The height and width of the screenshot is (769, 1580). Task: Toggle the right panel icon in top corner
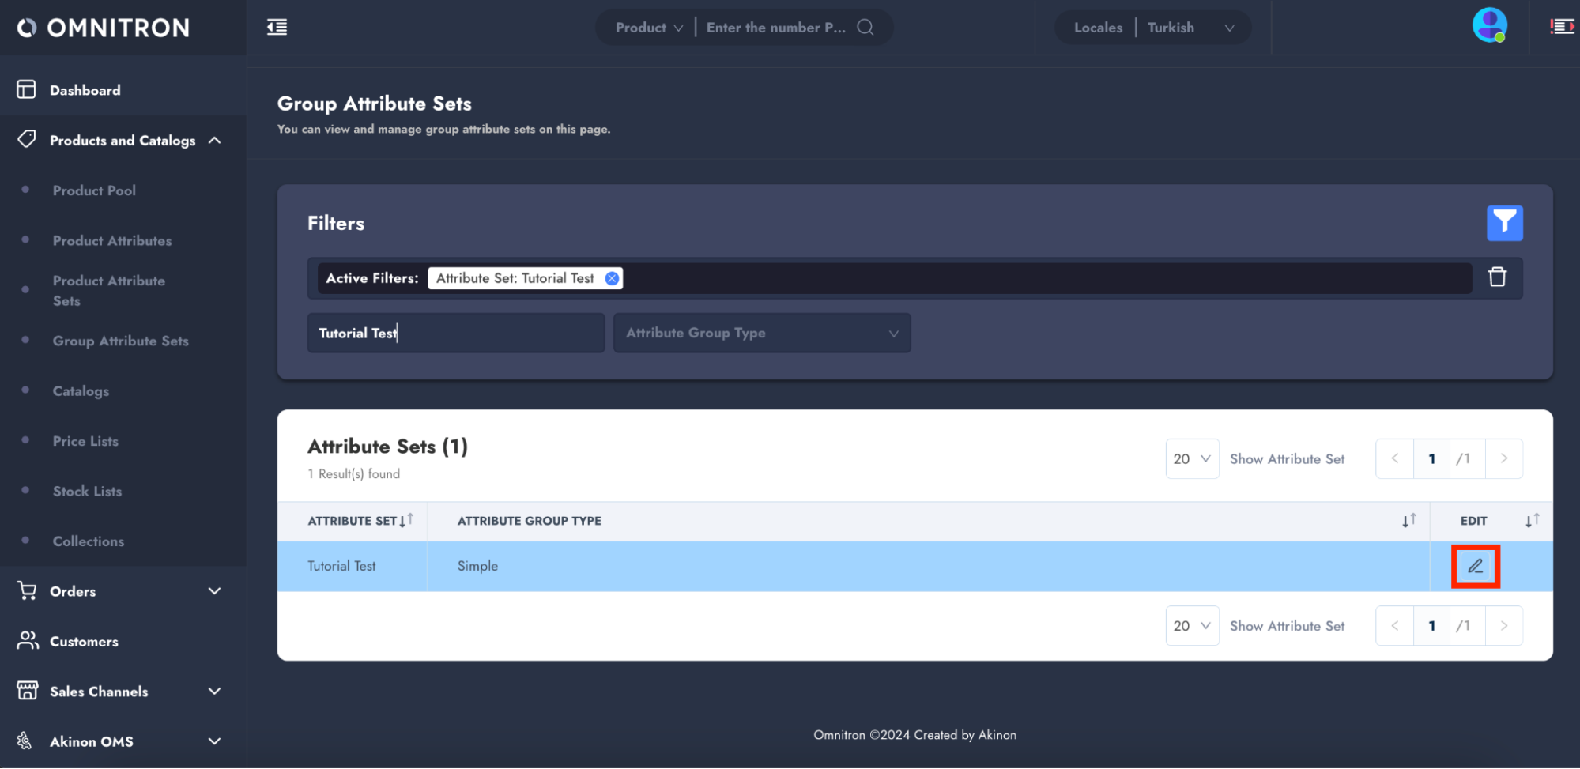coord(1562,27)
